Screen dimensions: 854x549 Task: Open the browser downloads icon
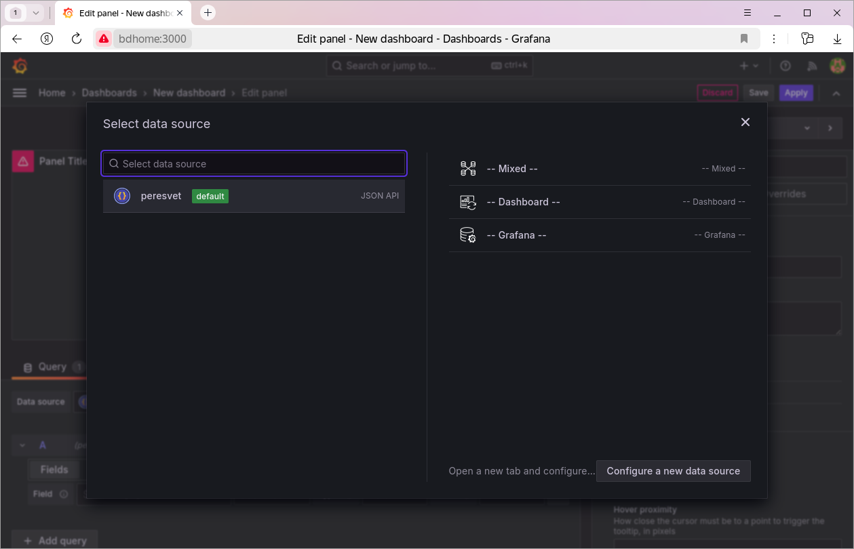(838, 39)
